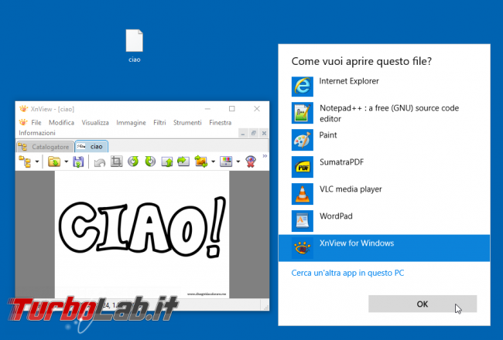This screenshot has height=340, width=503.
Task: Flip image vertically icon
Action: click(167, 161)
